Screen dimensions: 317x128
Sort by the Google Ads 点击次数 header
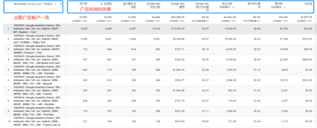coord(154,5)
